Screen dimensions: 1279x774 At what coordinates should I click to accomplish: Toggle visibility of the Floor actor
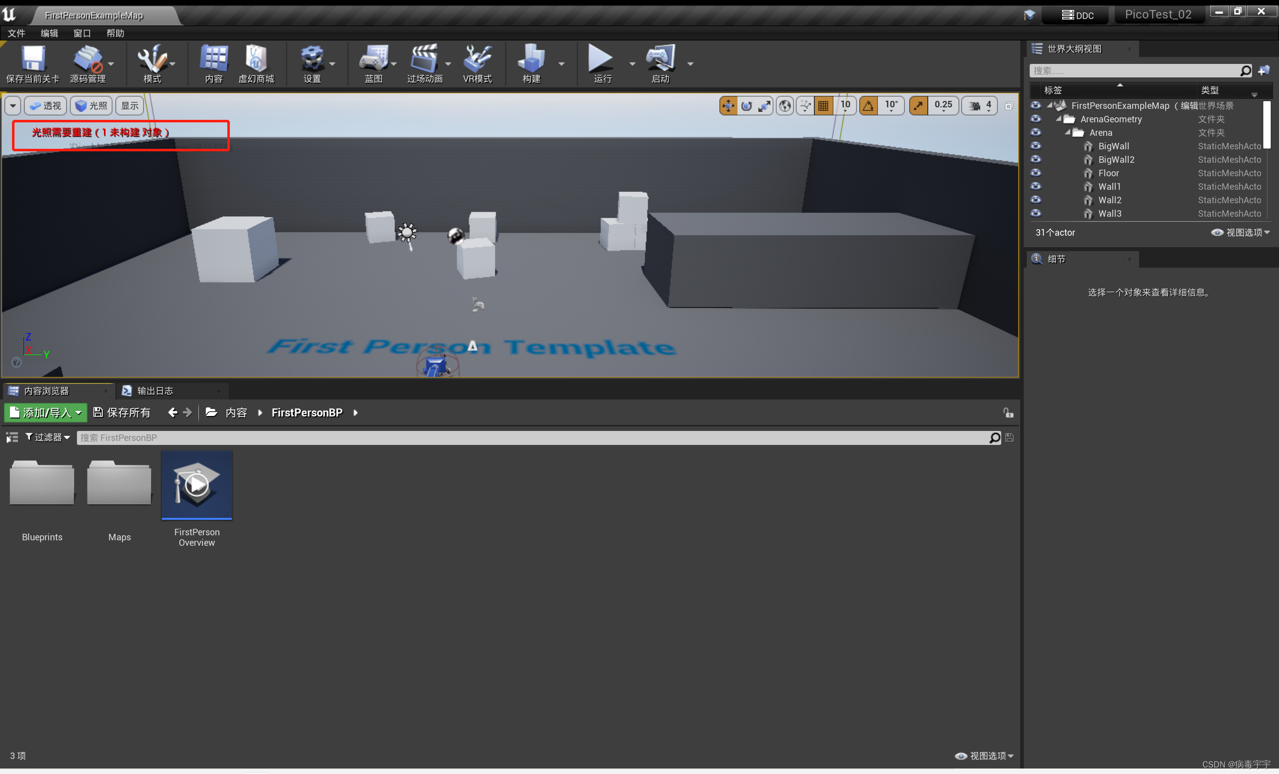pyautogui.click(x=1036, y=173)
